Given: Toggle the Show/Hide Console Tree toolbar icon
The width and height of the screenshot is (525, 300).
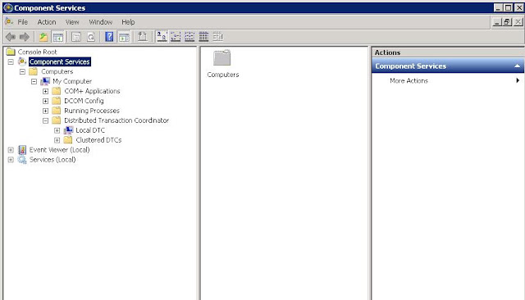Looking at the screenshot, I should coord(58,37).
